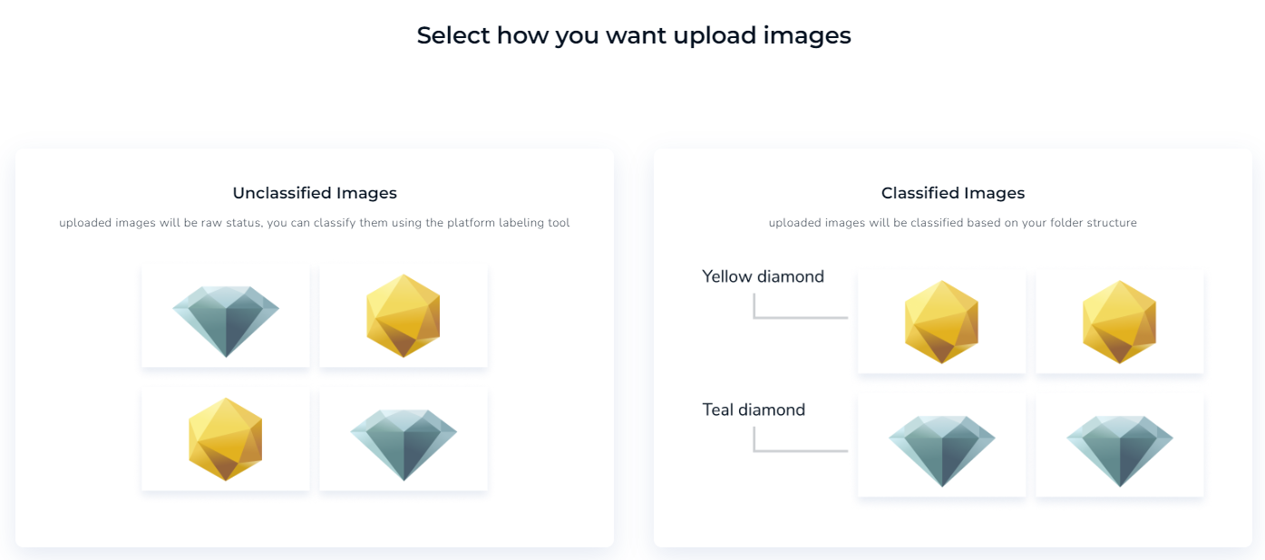Select the second teal gem under Teal diamond folder
This screenshot has width=1265, height=560.
[1119, 444]
